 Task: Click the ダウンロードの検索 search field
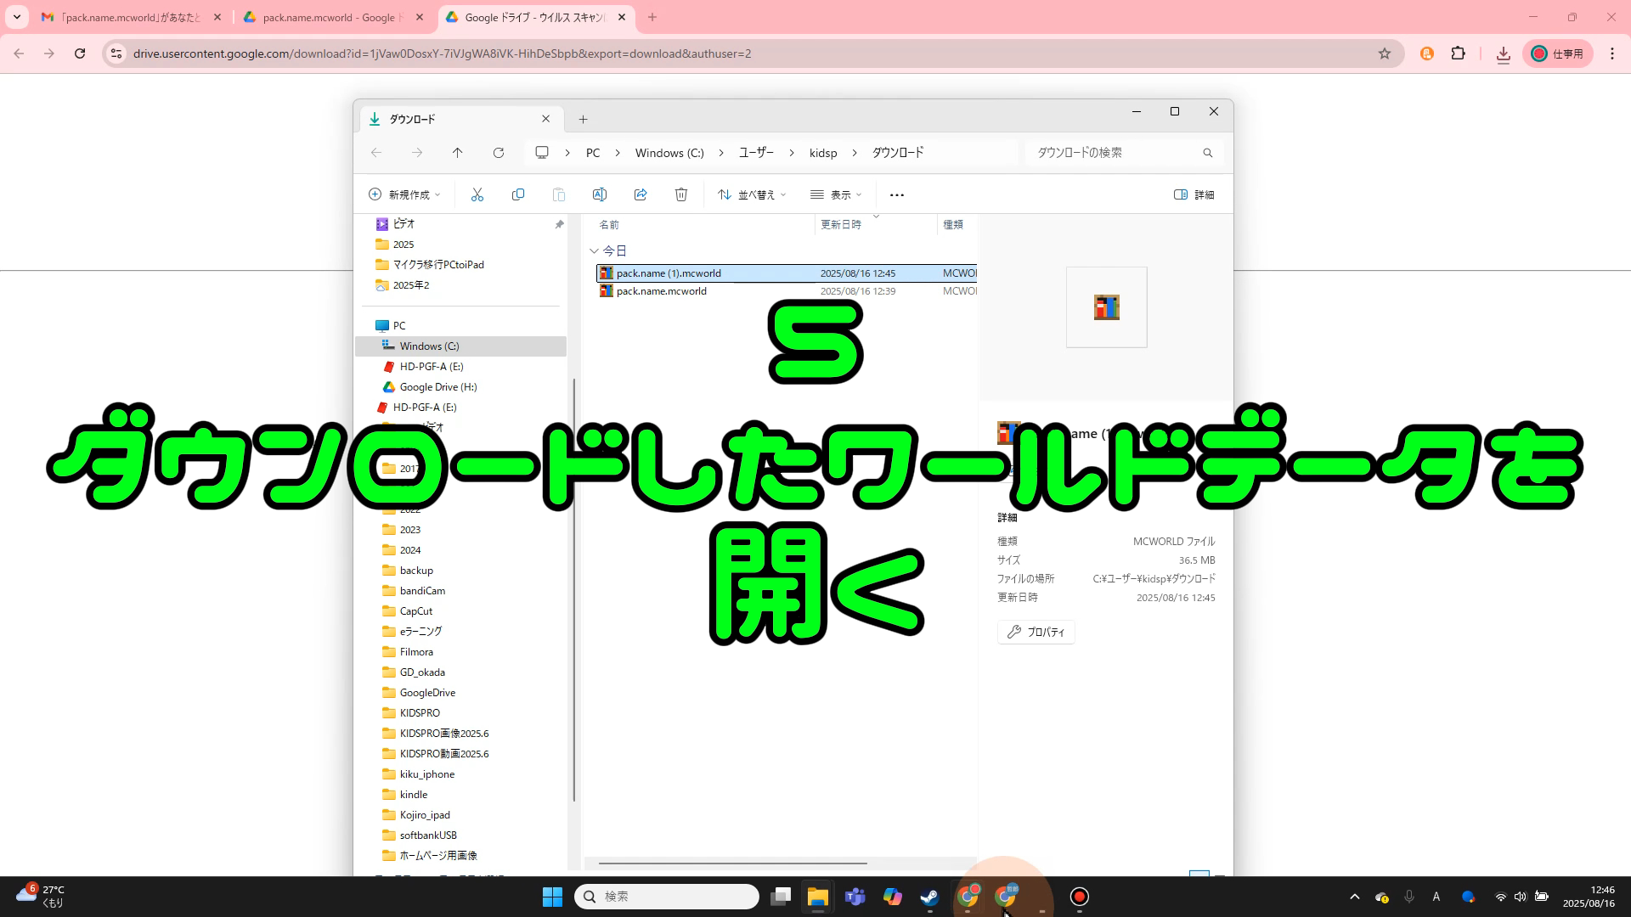(1113, 153)
